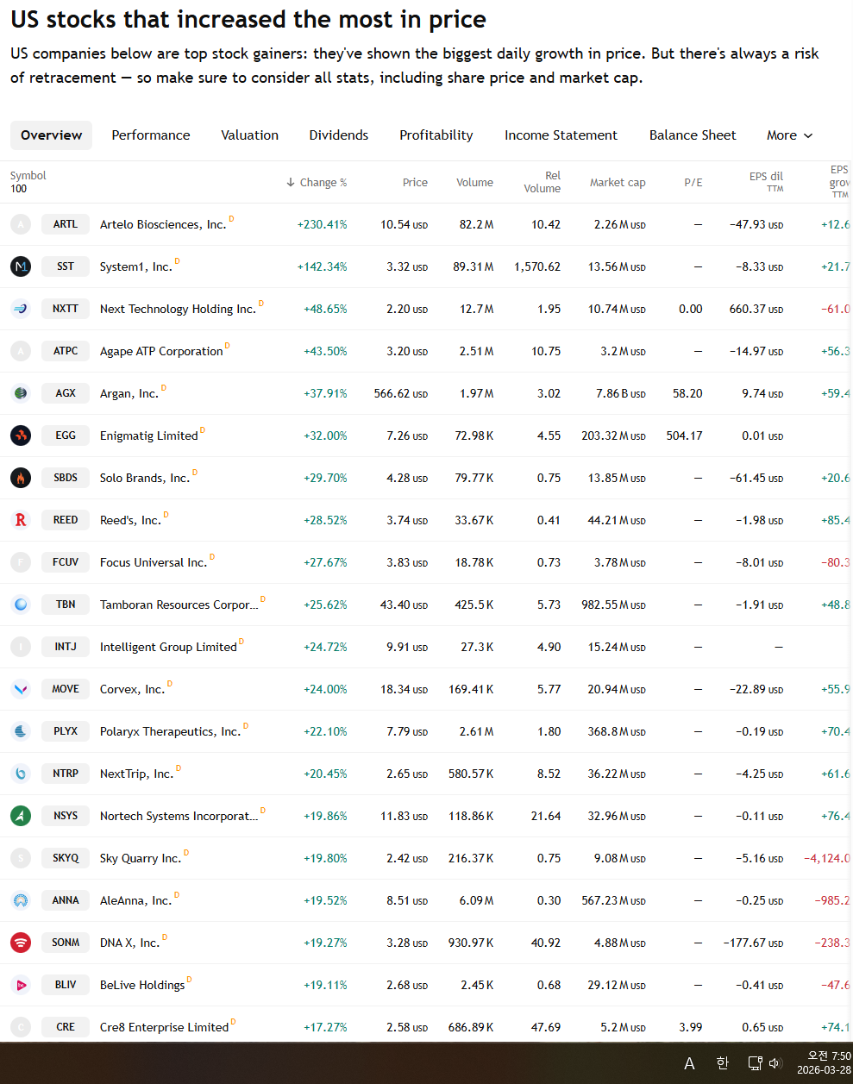Click the MOVE ticker symbol button
Screen dimensions: 853x1084
(x=66, y=689)
